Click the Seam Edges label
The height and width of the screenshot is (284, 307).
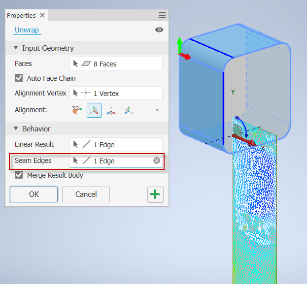33,160
